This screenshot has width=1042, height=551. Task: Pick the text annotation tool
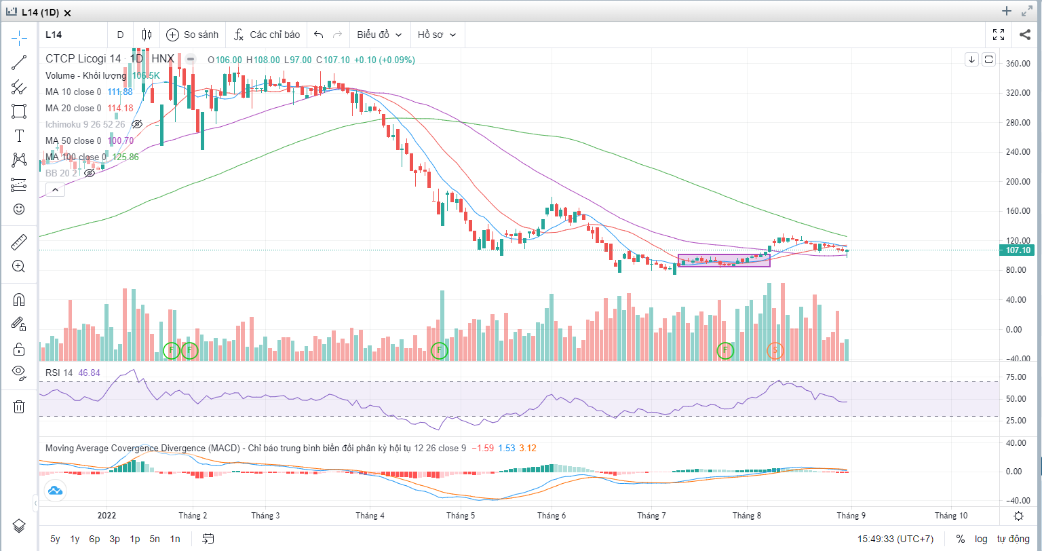19,136
